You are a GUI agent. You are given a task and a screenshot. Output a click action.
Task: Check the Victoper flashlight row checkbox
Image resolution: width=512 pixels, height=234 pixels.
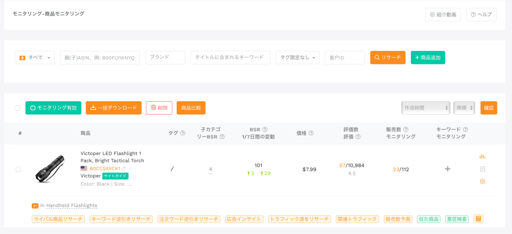coord(18,169)
